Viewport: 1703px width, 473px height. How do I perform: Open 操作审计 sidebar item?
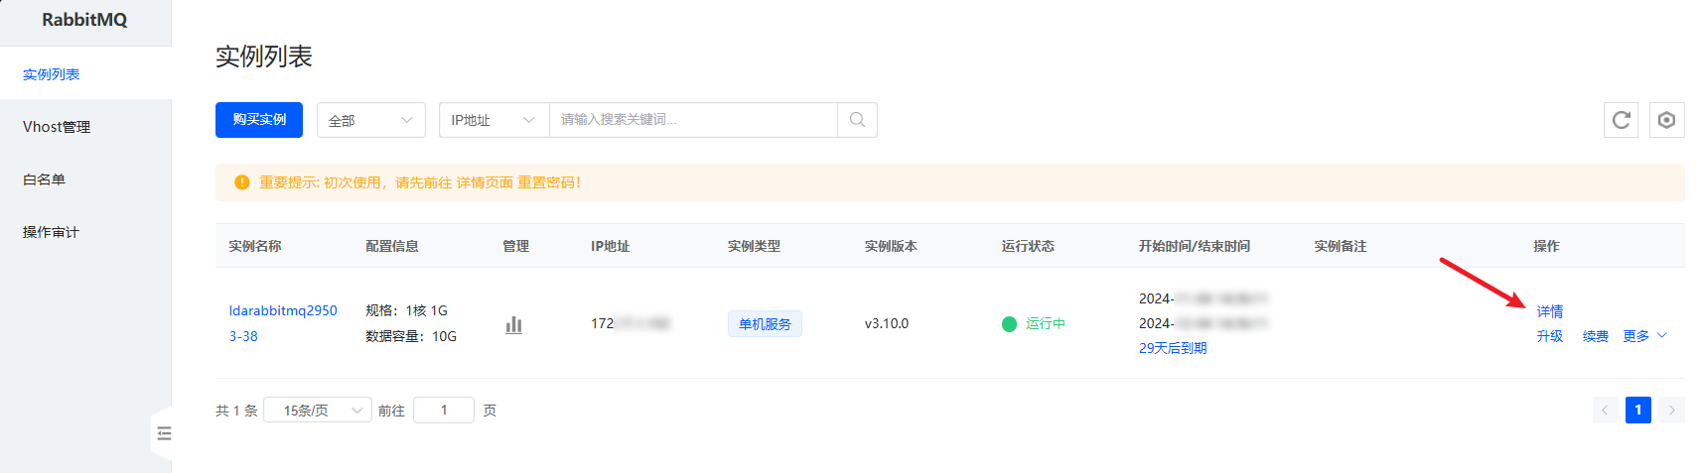[x=51, y=232]
